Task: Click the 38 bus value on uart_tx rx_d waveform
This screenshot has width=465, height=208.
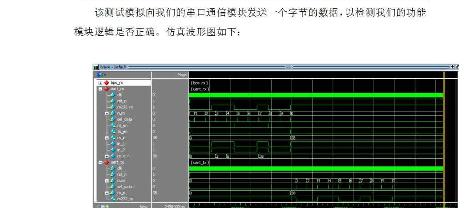Action: tap(293, 193)
